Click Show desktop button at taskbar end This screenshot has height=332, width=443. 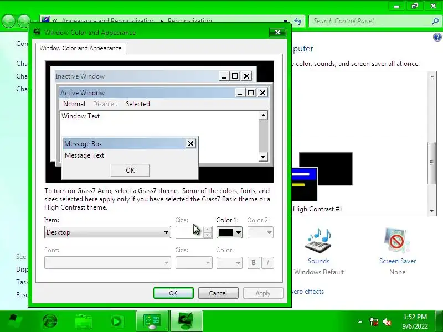pyautogui.click(x=439, y=321)
